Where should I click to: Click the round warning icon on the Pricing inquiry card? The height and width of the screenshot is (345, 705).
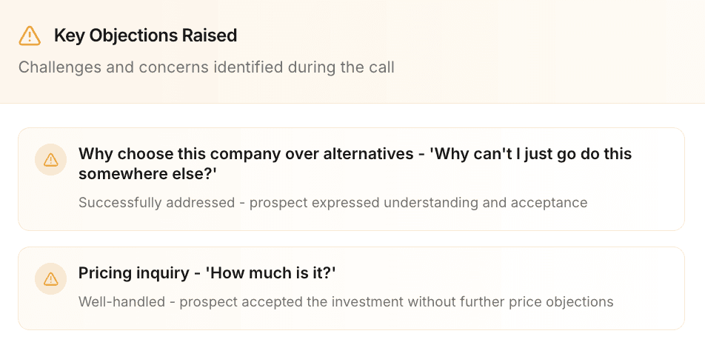(51, 279)
